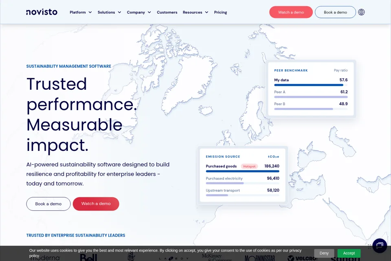Image resolution: width=391 pixels, height=261 pixels.
Task: Click the Peer B value 48.9
Action: coord(343,104)
